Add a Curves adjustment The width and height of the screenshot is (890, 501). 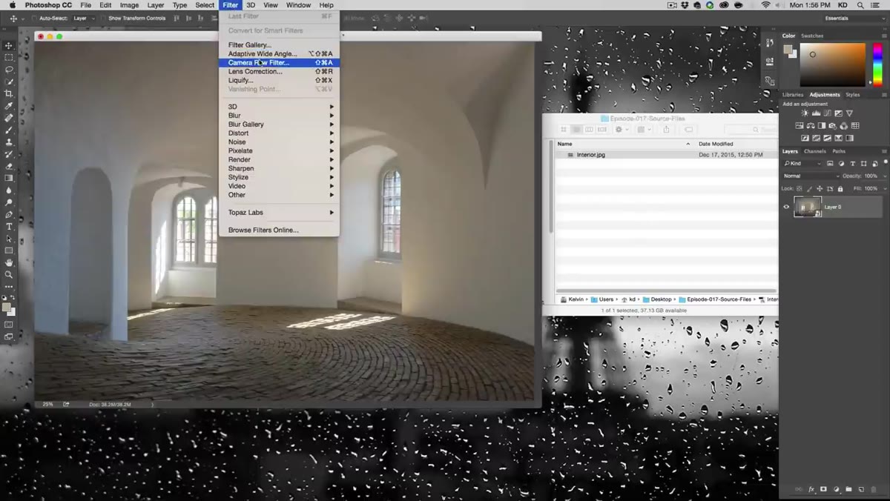tap(827, 113)
